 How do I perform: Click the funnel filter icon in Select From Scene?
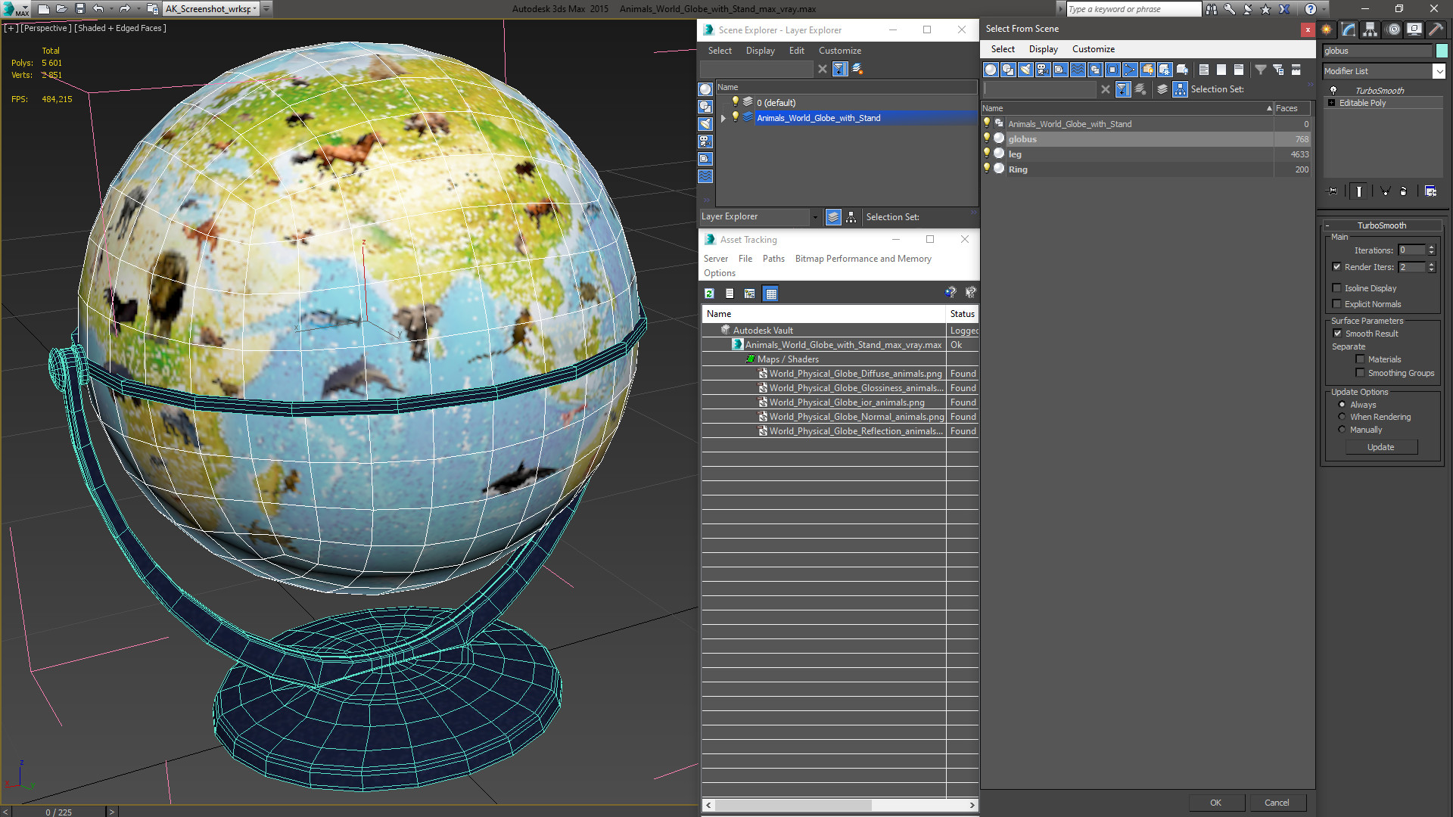tap(1261, 70)
